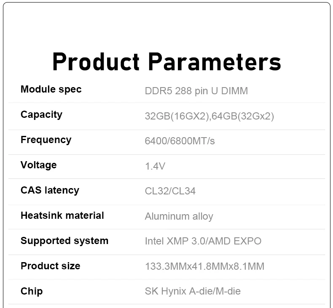The width and height of the screenshot is (333, 308).
Task: Click the DDR5 288 pin U DIMM value
Action: [x=196, y=91]
